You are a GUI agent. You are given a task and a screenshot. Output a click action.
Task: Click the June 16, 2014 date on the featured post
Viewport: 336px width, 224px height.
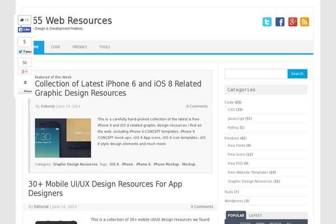[x=69, y=106]
